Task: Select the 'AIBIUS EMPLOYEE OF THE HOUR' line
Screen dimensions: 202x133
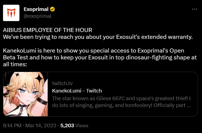Action: 48,30
